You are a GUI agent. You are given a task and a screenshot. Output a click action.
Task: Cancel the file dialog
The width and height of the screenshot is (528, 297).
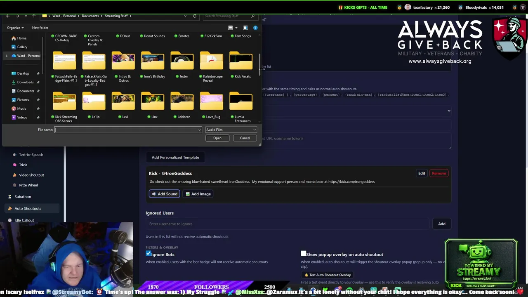pos(245,138)
